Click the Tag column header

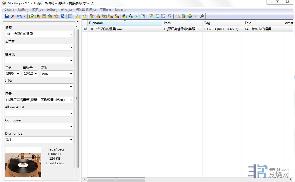click(x=222, y=23)
